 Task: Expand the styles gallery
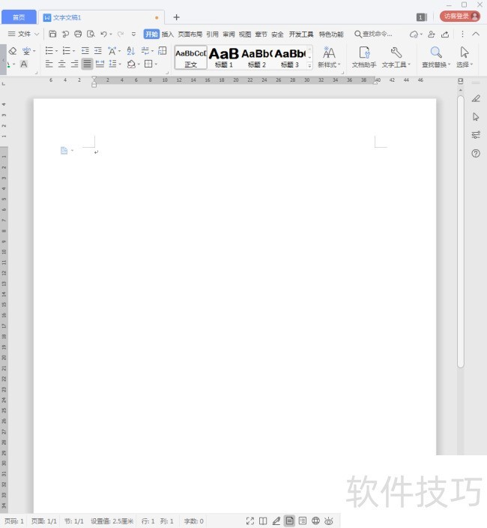point(309,66)
